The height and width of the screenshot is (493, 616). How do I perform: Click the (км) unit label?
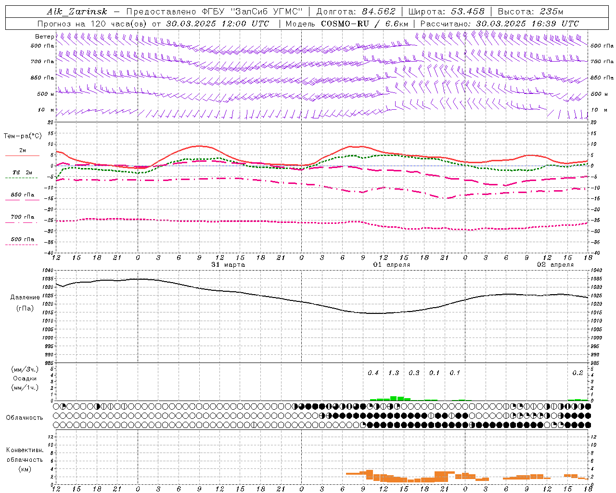tap(25, 469)
